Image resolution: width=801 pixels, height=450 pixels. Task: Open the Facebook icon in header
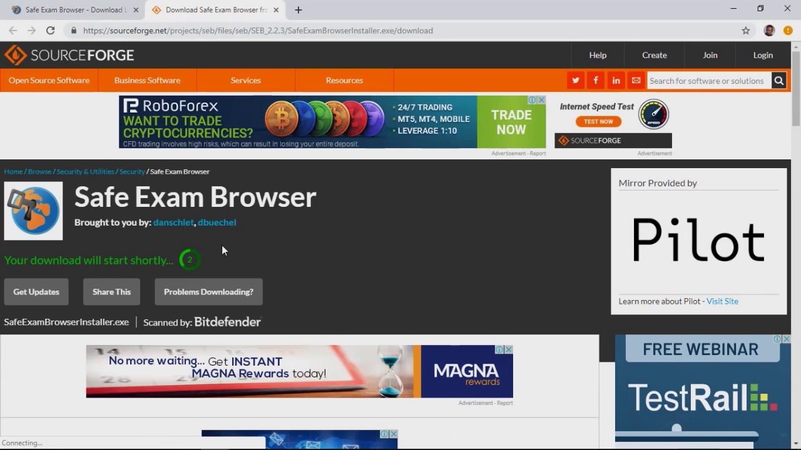(x=596, y=81)
